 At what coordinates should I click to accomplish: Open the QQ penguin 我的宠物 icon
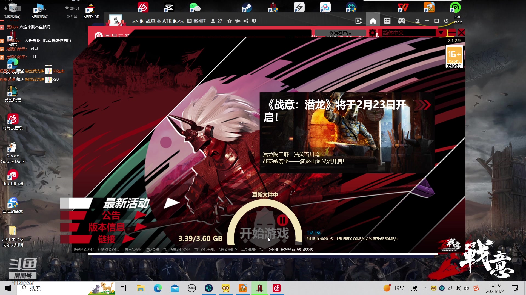[x=91, y=11]
